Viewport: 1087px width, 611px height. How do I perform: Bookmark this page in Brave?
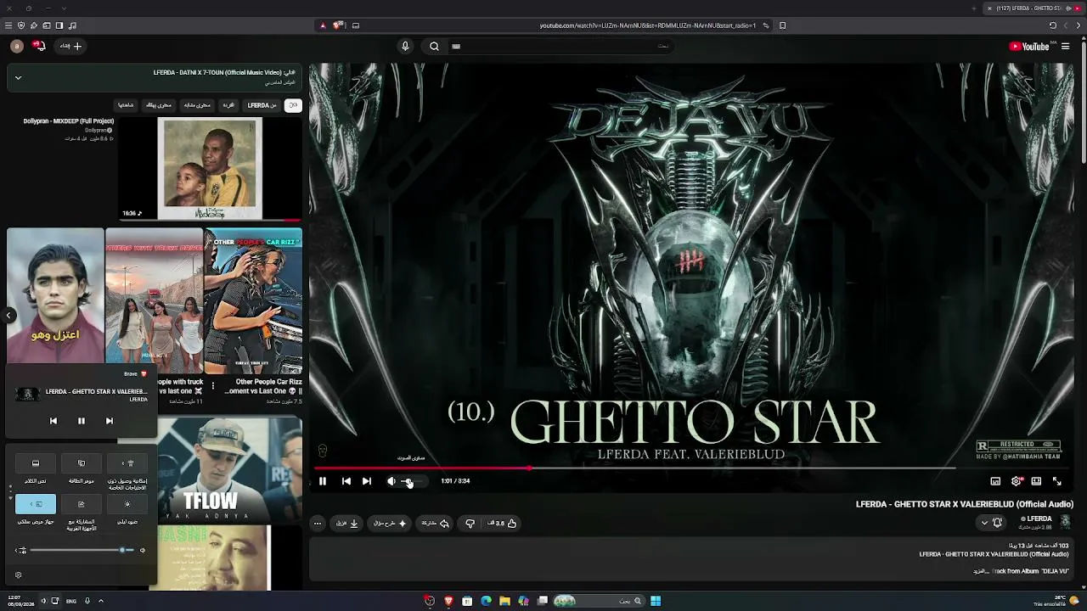(x=783, y=25)
